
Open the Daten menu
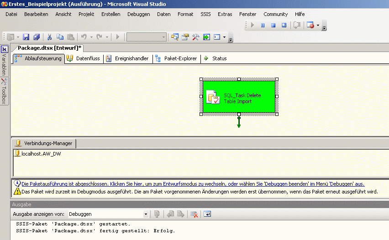tap(164, 14)
